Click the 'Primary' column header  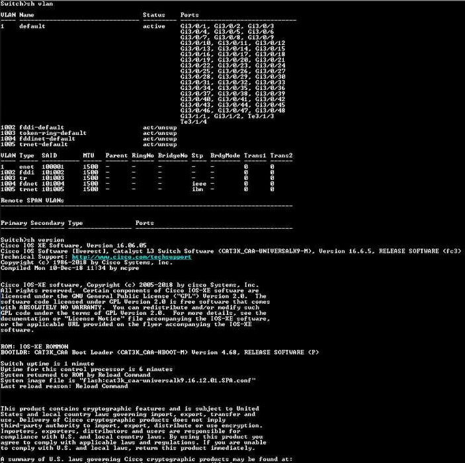click(x=14, y=223)
